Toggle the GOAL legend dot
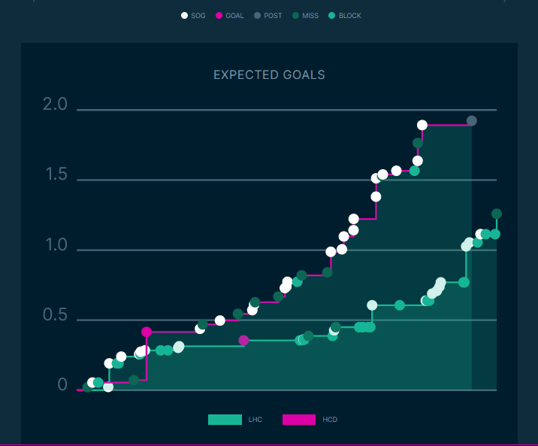This screenshot has height=446, width=538. point(219,15)
